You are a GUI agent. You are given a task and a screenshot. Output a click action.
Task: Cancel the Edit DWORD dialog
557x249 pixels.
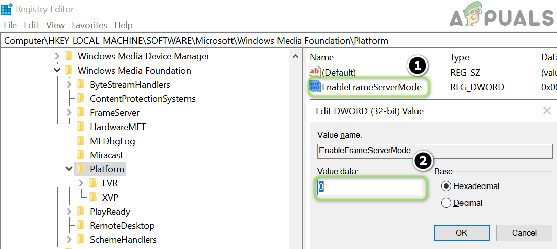coord(524,233)
